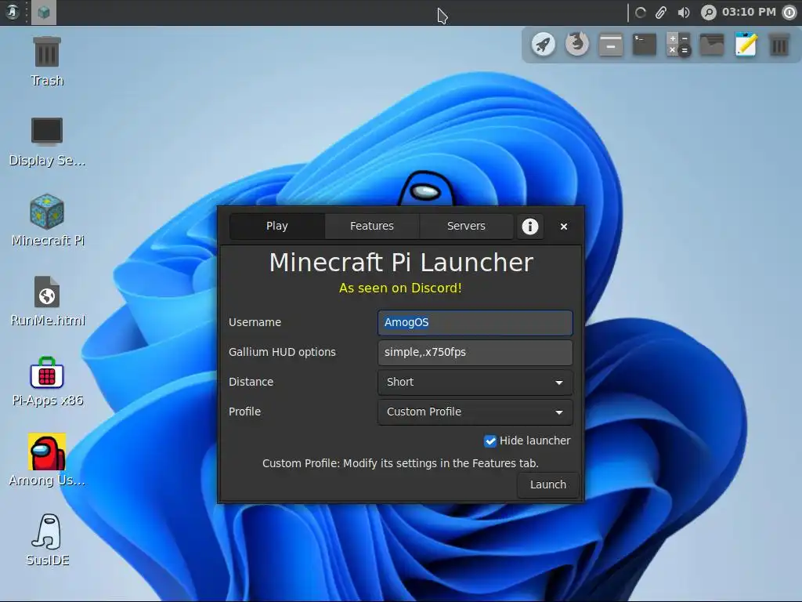
Task: Select the Trash desktop icon
Action: click(47, 61)
